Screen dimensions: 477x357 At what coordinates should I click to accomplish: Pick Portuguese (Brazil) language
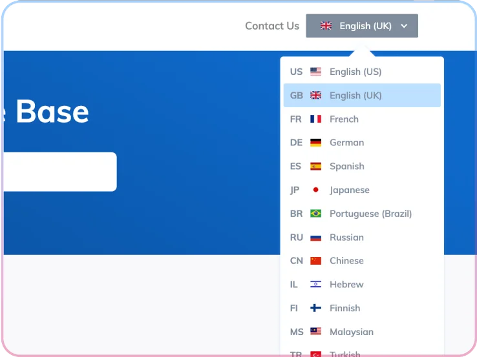(362, 214)
